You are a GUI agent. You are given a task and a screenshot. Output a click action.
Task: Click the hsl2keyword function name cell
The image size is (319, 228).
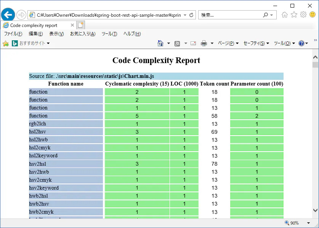(66, 155)
